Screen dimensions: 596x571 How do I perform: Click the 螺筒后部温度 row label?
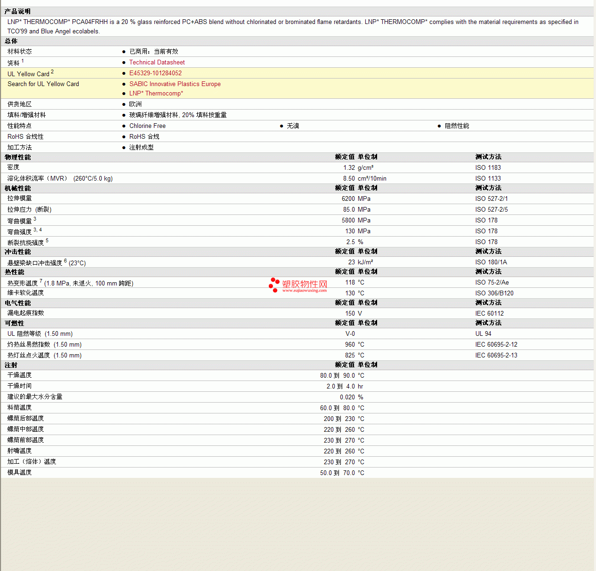[26, 418]
